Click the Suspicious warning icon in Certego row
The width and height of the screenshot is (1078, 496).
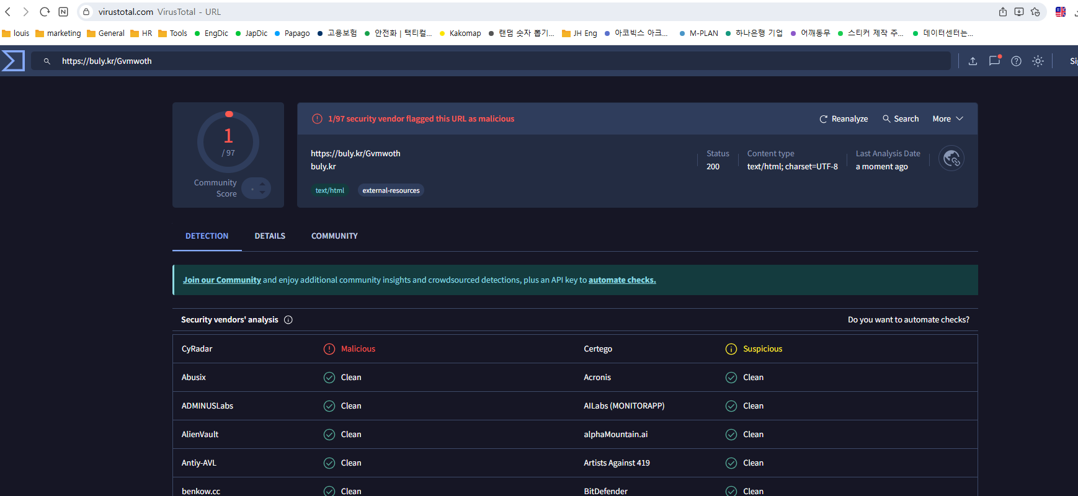[x=731, y=349]
